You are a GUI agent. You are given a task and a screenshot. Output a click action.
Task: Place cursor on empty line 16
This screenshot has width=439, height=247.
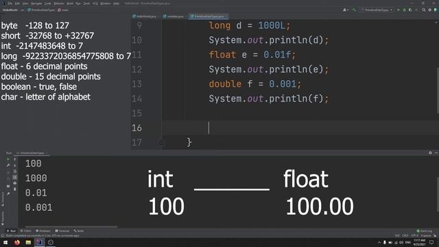point(300,128)
